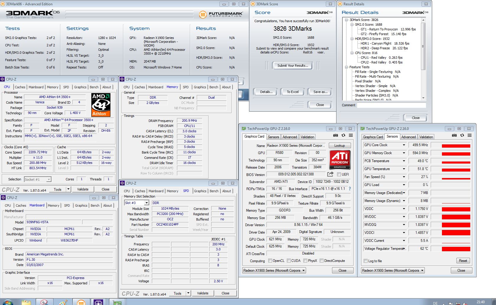Click the DE language indicator in taskbar
This screenshot has width=496, height=305.
435,303
